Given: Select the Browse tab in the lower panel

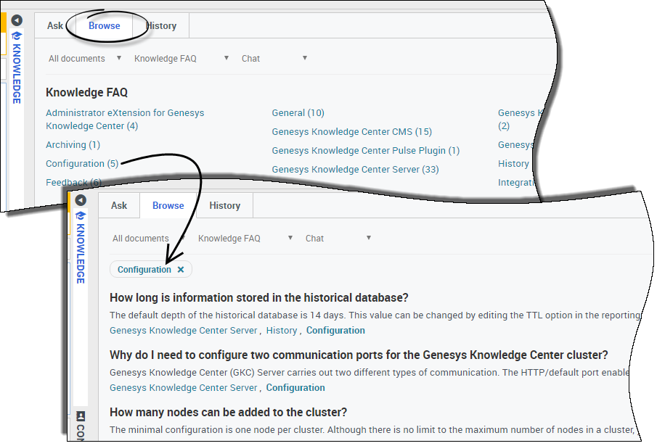Looking at the screenshot, I should coord(168,205).
